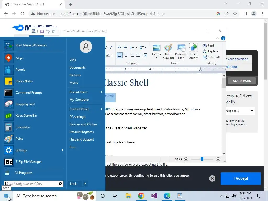Screen dimensions: 268x201
Task: Open the Windows notification center
Action: click(259, 196)
